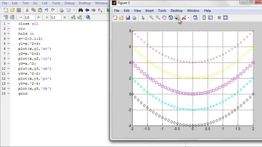The image size is (262, 147).
Task: Open the Publish dropdown arrow in editor toolbar
Action: coord(74,10)
